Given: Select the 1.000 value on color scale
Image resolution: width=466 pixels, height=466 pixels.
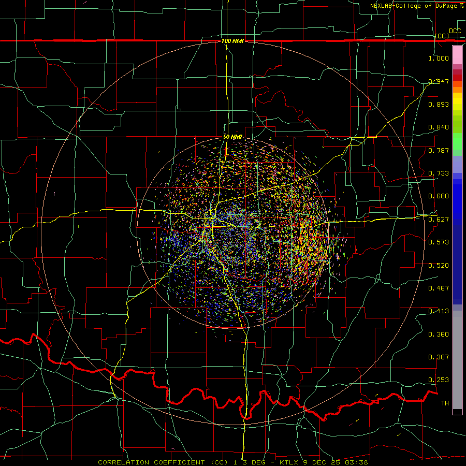Looking at the screenshot, I should 439,58.
